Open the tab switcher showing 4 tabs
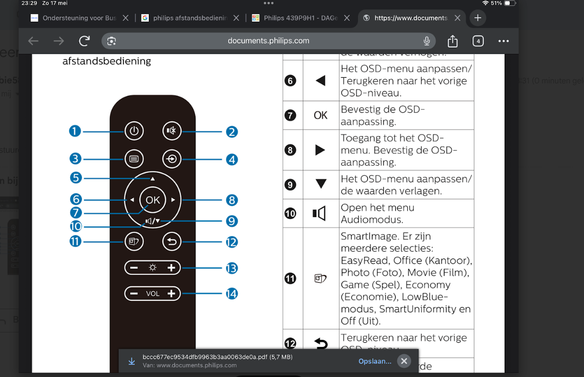 [478, 41]
